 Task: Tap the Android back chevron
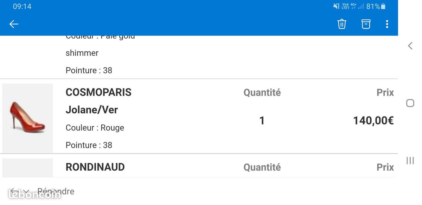(410, 46)
